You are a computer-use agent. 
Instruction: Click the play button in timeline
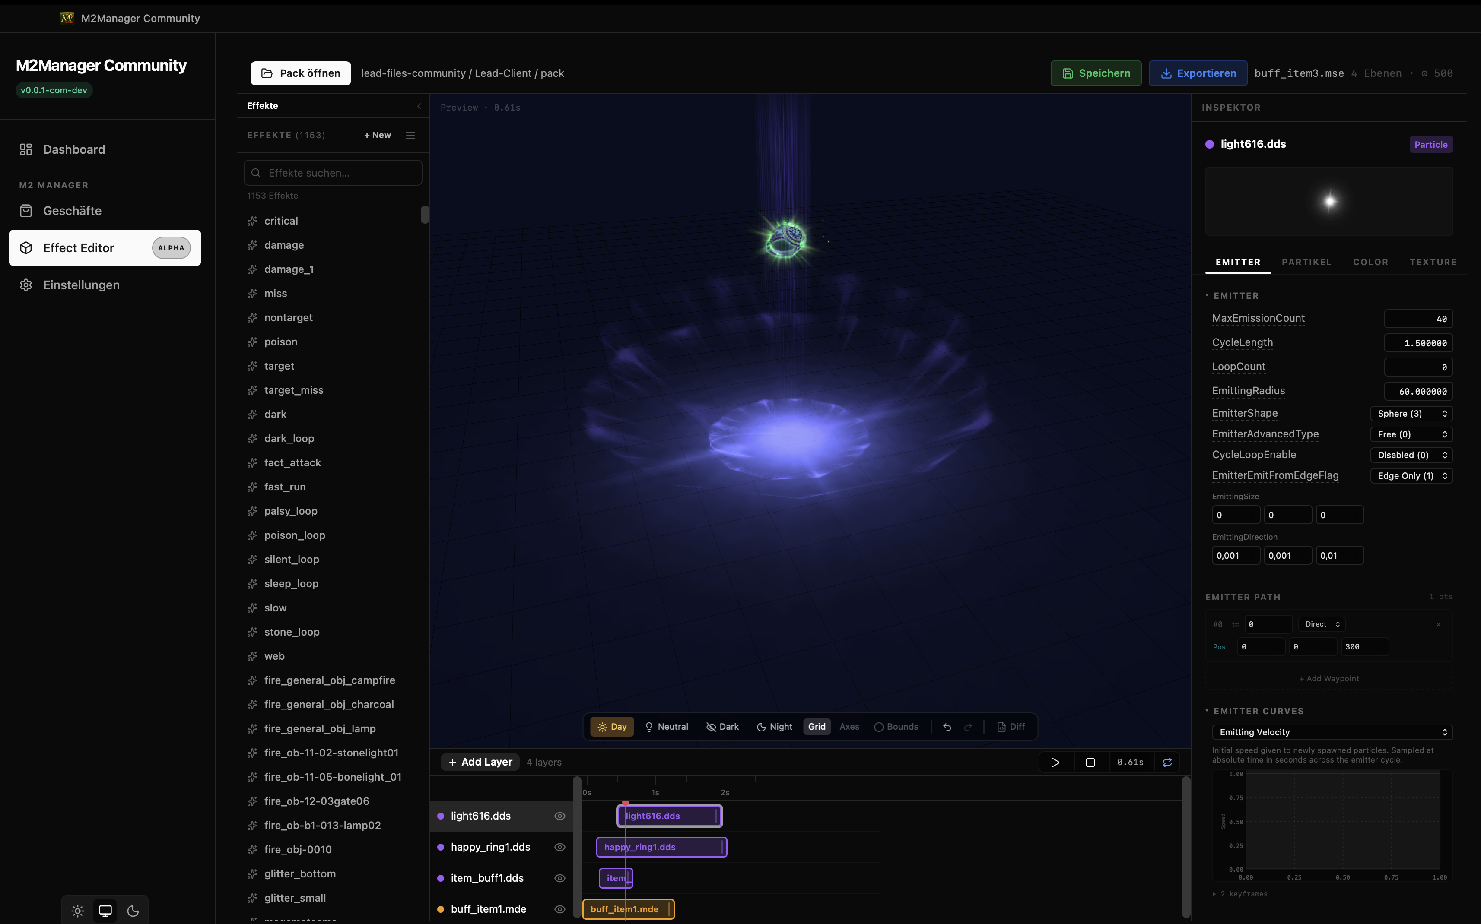(1055, 762)
